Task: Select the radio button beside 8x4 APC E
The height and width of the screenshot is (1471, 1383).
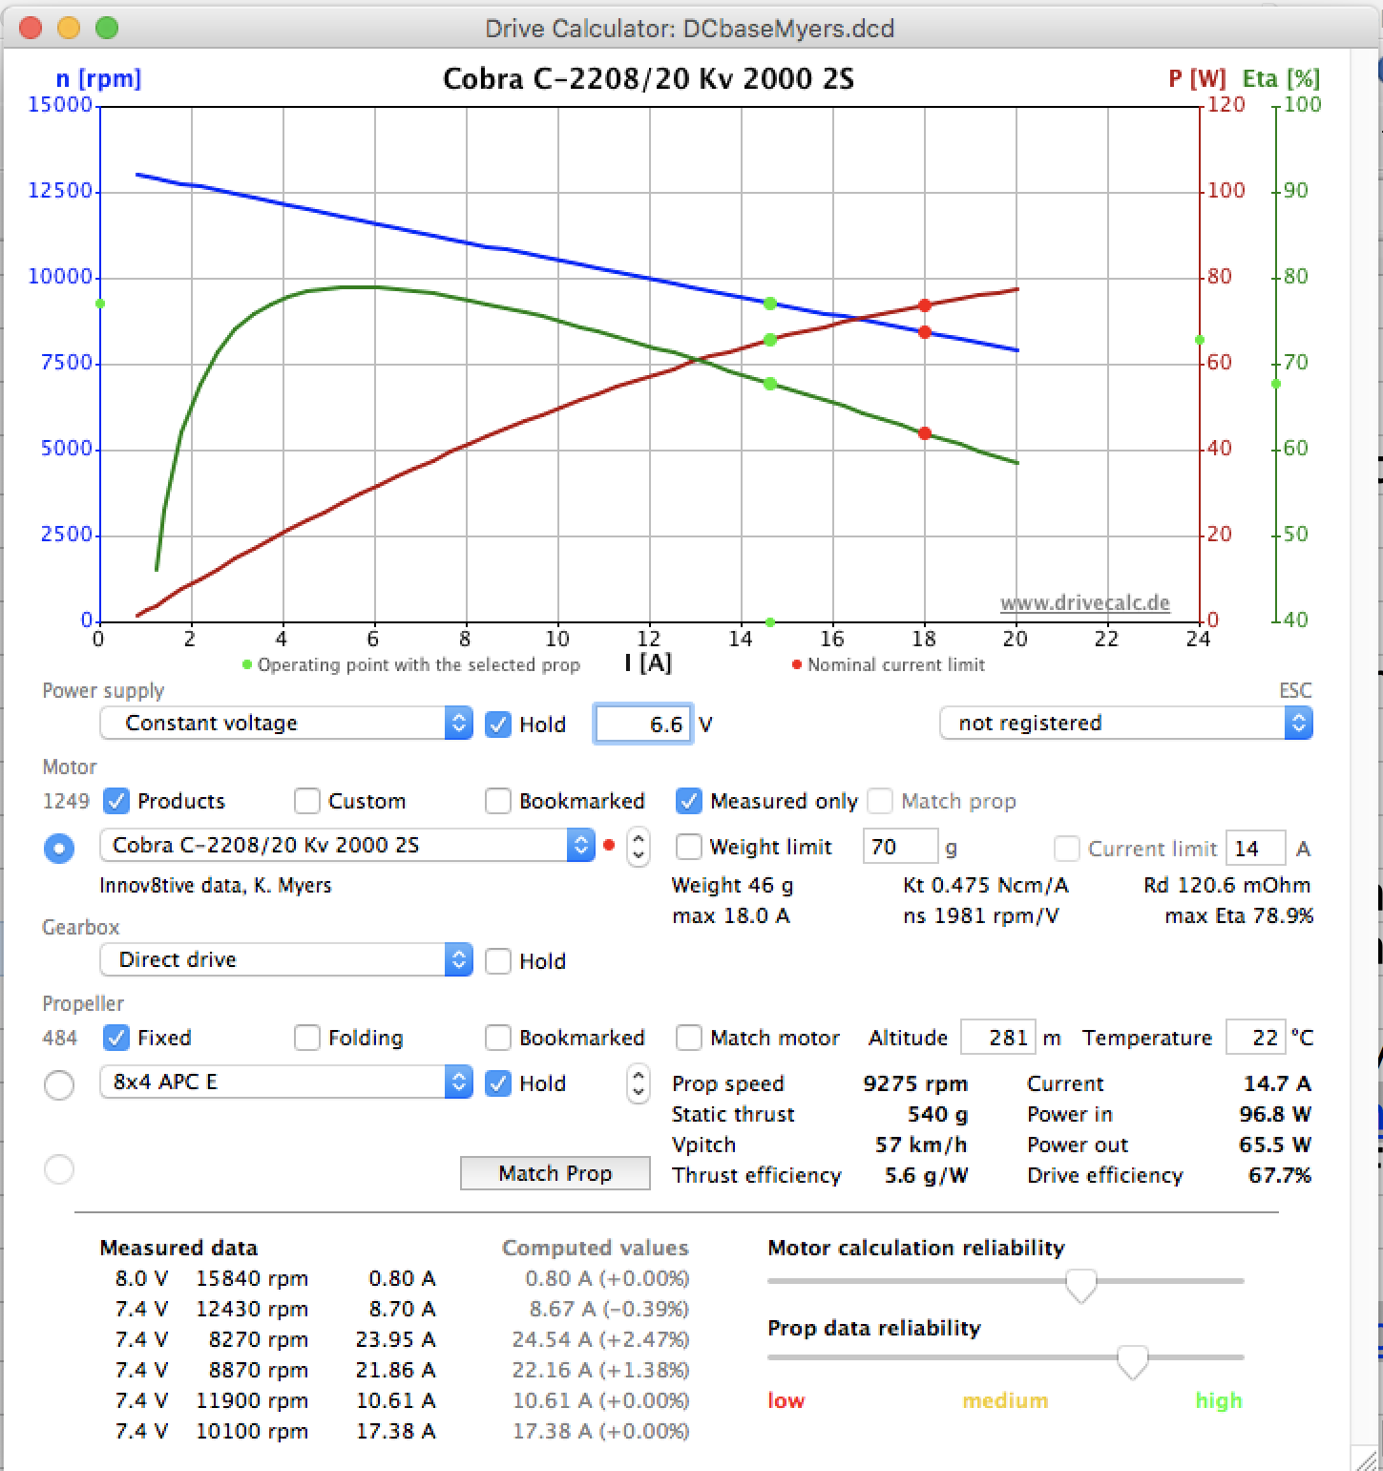Action: [x=59, y=1084]
